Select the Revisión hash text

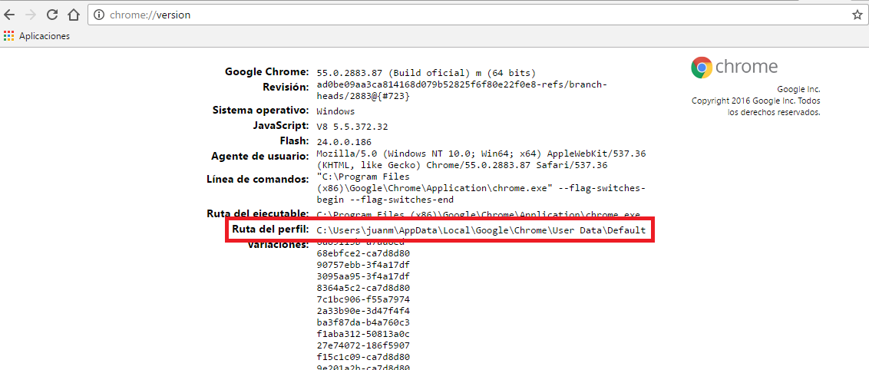[x=461, y=91]
